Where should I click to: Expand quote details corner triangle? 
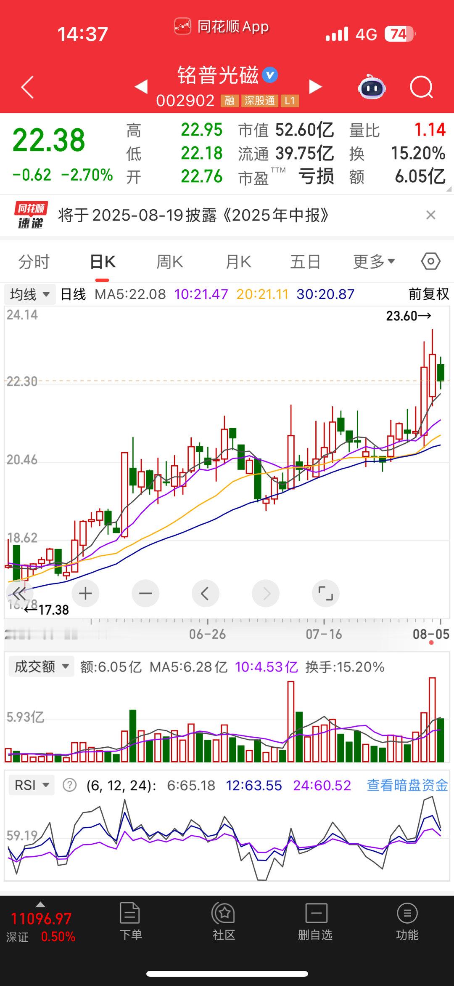[449, 189]
